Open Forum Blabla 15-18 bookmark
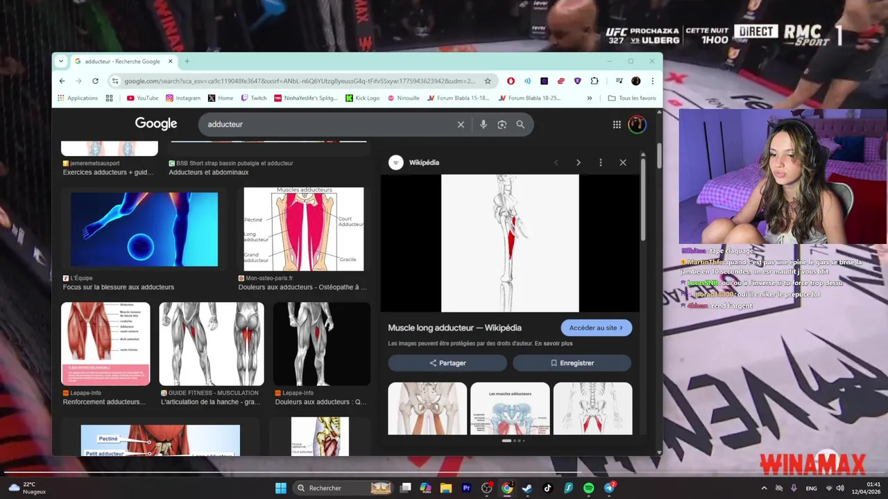888x499 pixels. pyautogui.click(x=459, y=98)
